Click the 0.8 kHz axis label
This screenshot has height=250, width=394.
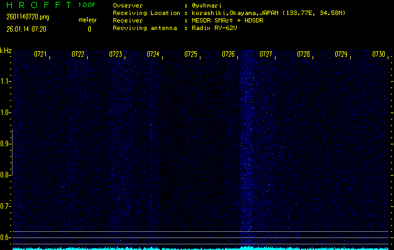4,175
